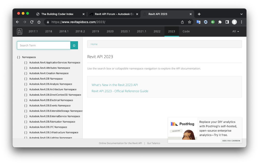Open the Chrome profile avatar icon

[x=234, y=22]
